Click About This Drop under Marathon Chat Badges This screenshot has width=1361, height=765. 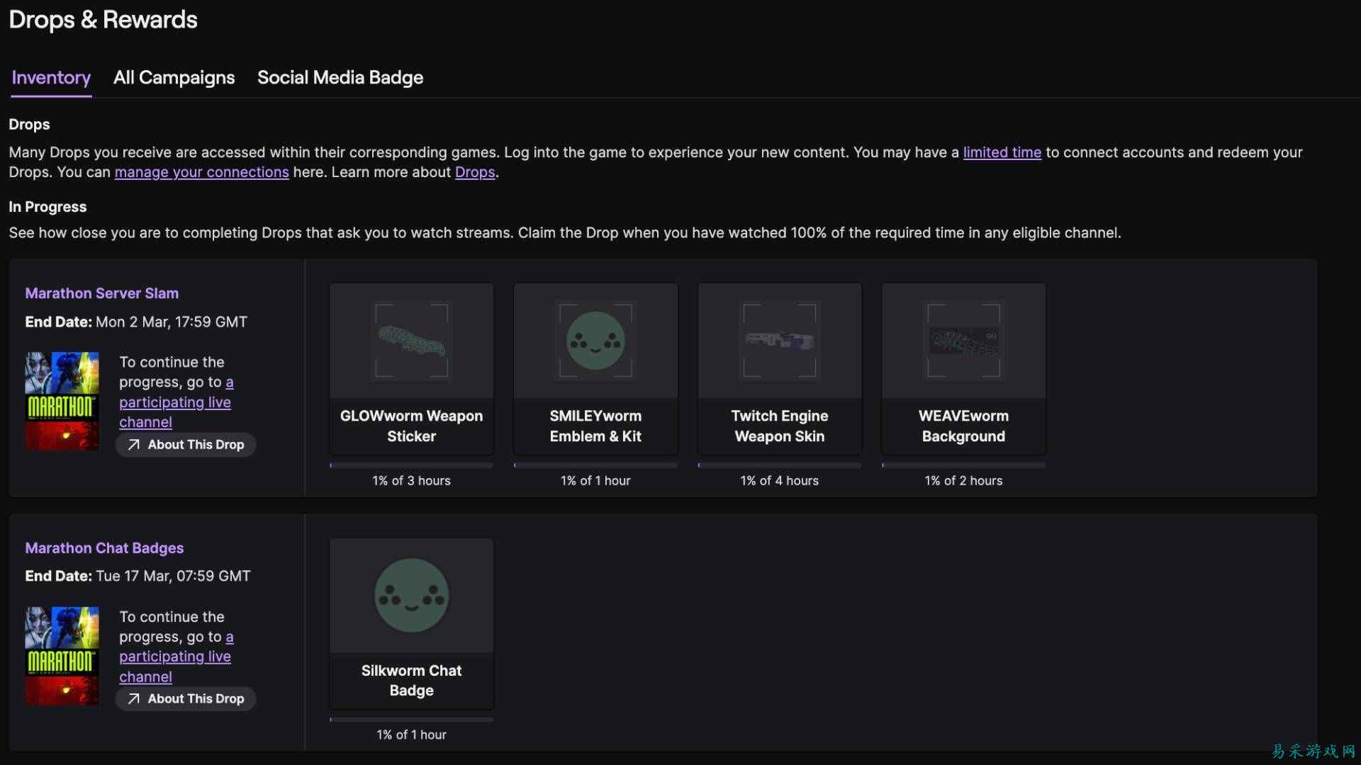(x=186, y=698)
